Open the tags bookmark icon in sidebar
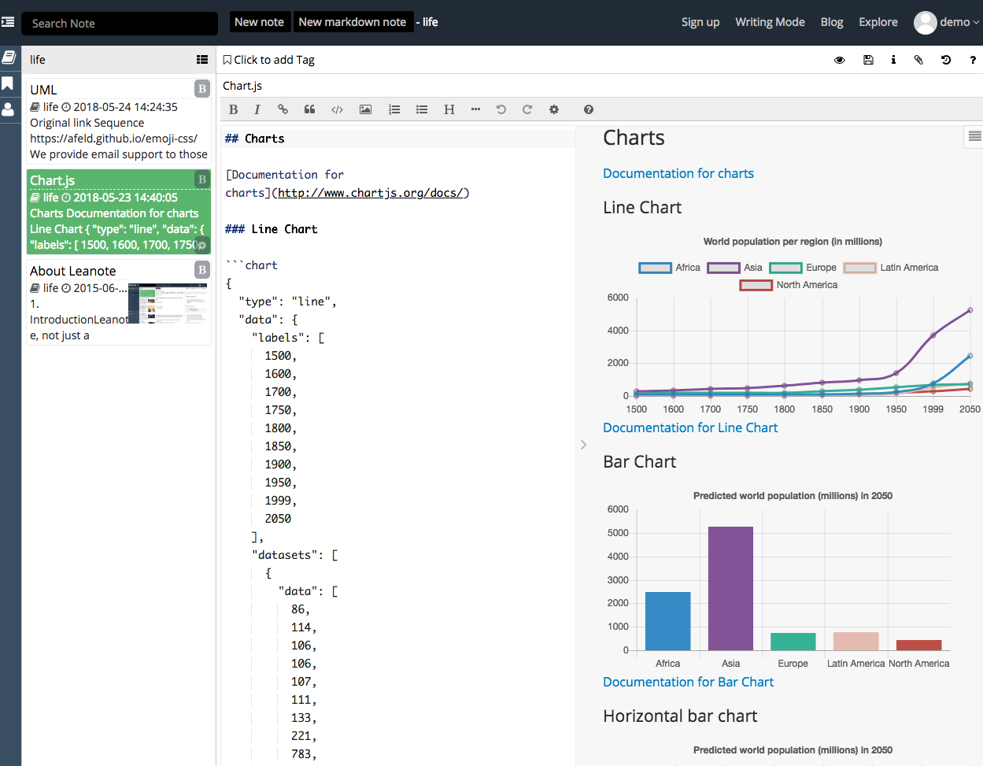 [8, 83]
